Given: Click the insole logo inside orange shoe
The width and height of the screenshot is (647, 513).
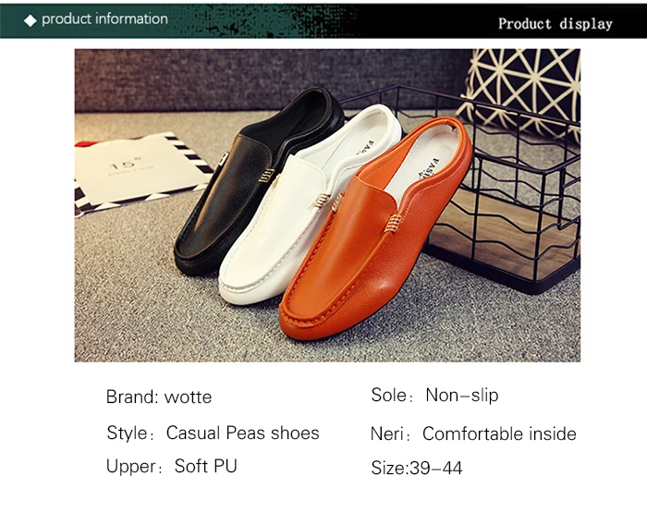Looking at the screenshot, I should pos(429,168).
